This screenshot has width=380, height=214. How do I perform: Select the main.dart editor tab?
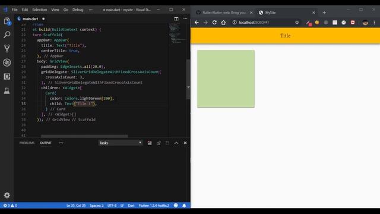(x=30, y=18)
